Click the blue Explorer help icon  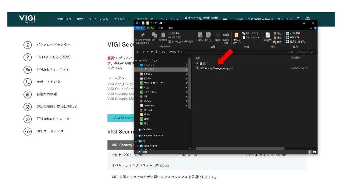[315, 28]
